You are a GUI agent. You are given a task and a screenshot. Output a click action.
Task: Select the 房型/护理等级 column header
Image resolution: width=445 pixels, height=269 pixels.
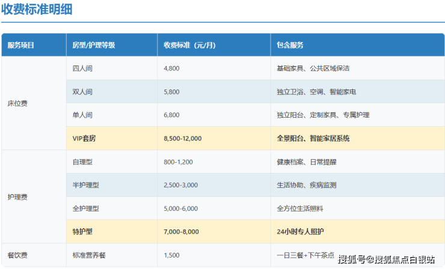coord(93,45)
